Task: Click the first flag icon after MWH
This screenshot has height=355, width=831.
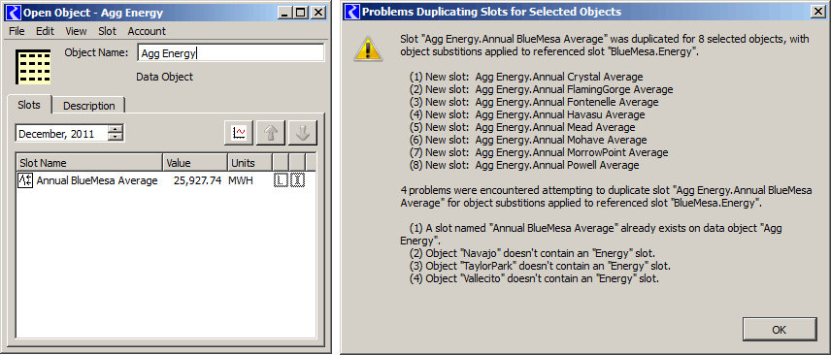Action: pos(281,180)
